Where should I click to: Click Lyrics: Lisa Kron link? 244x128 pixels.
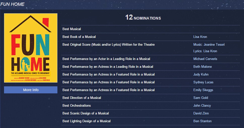tap(205, 51)
